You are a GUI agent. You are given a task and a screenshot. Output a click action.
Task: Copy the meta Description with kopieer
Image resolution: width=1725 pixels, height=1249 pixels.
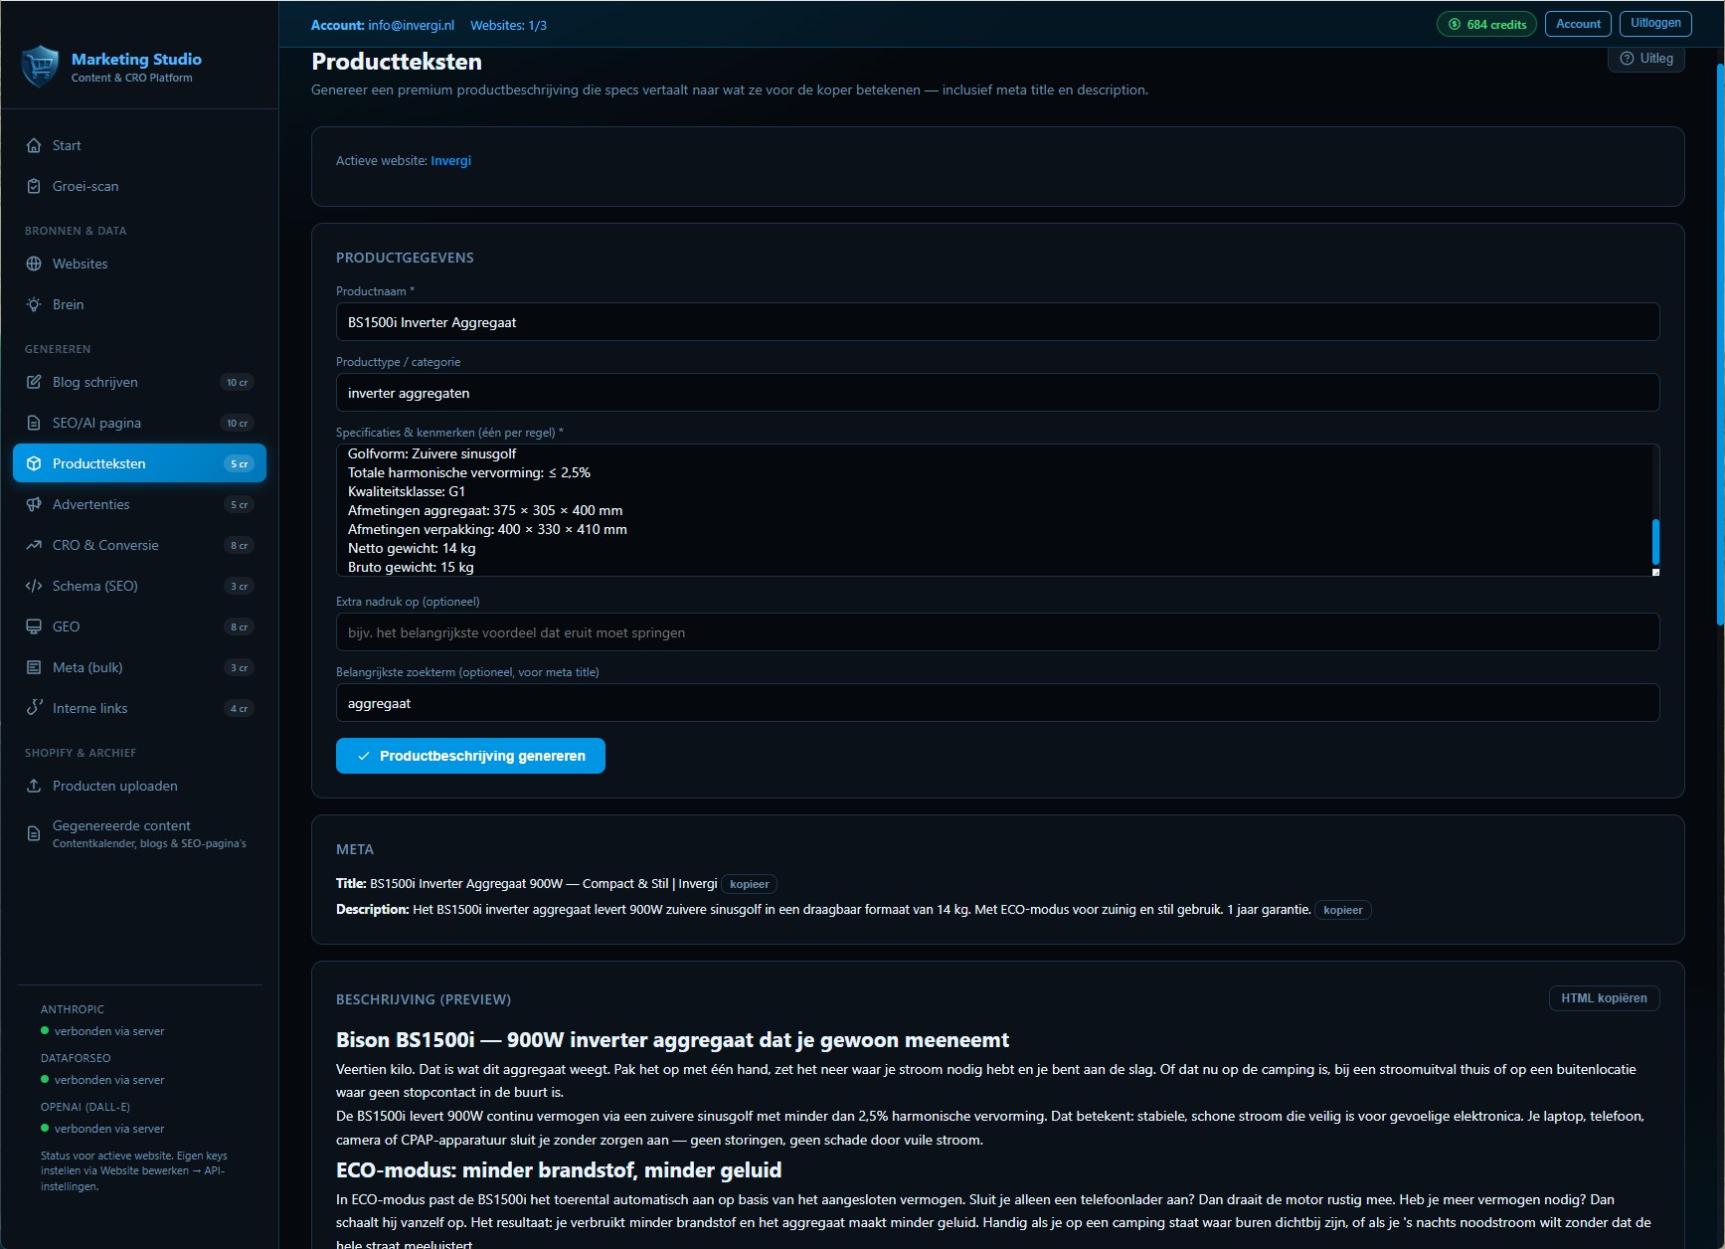pos(1342,910)
